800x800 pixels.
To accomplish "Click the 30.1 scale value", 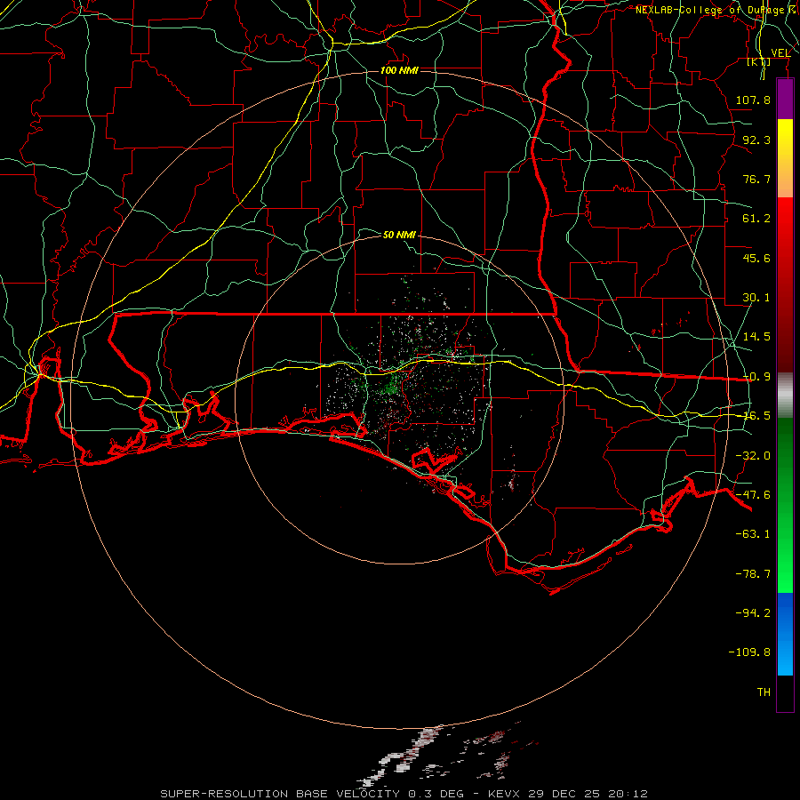I will [x=756, y=298].
